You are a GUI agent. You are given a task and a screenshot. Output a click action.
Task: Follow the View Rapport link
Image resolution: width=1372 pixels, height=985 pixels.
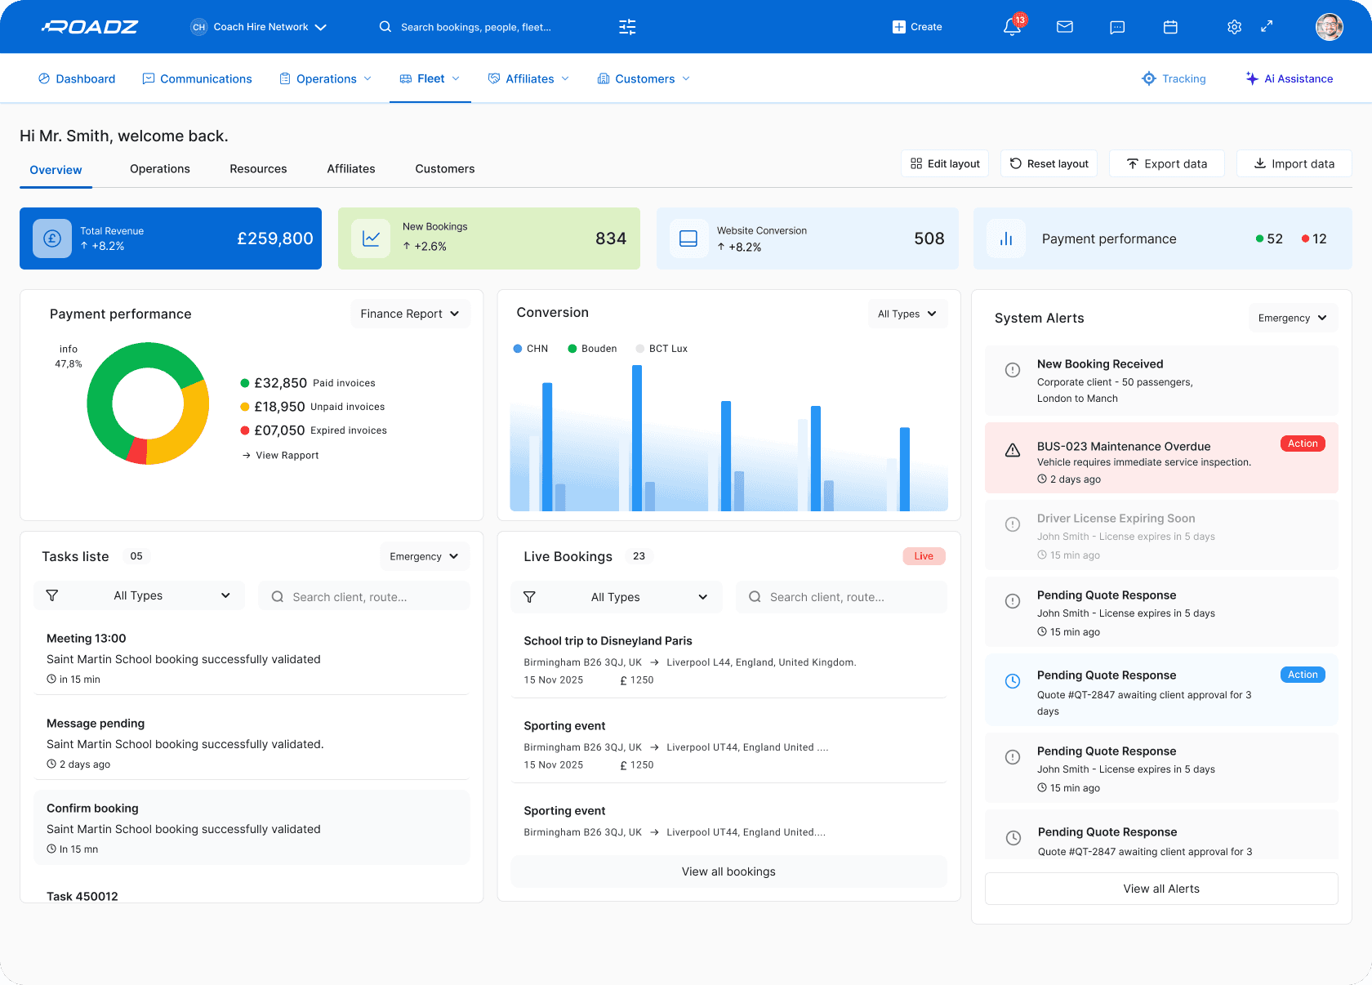[280, 456]
